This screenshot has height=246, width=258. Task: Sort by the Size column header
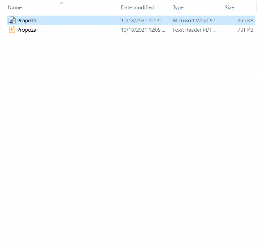[x=229, y=7]
